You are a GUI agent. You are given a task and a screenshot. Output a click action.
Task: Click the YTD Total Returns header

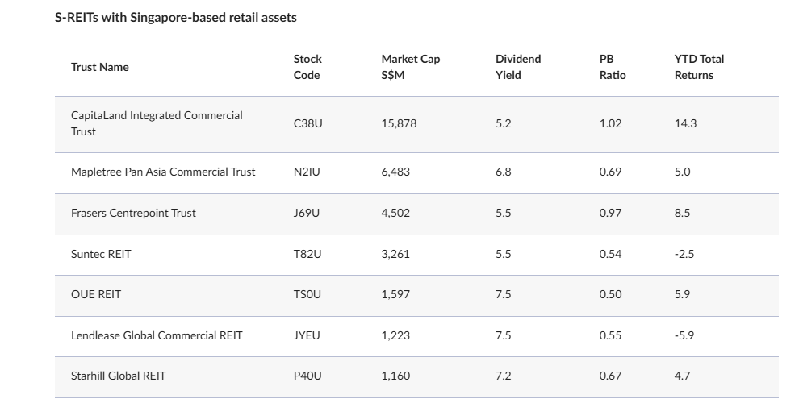tap(699, 67)
